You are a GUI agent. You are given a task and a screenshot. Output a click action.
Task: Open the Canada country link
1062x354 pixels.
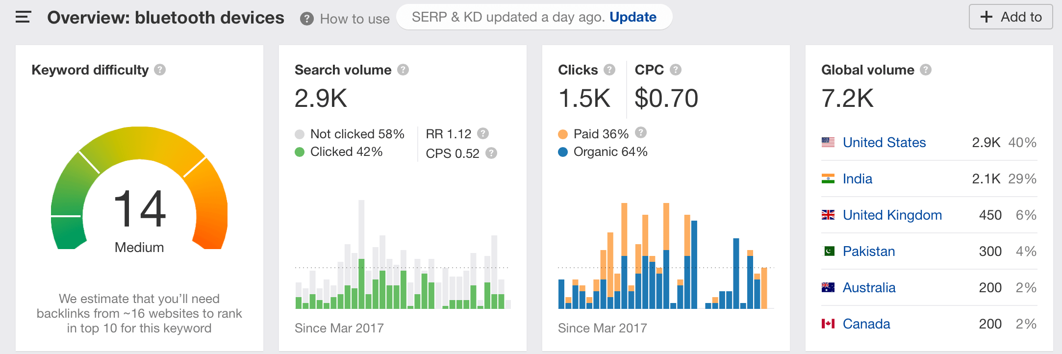pyautogui.click(x=866, y=324)
